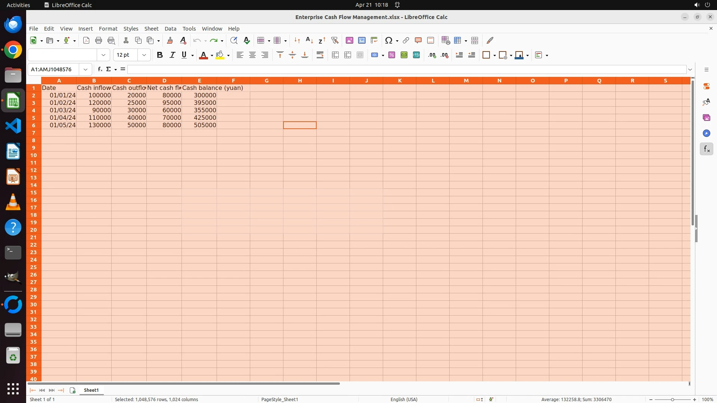Screen dimensions: 717x403
Task: Toggle bold formatting
Action: pos(160,55)
